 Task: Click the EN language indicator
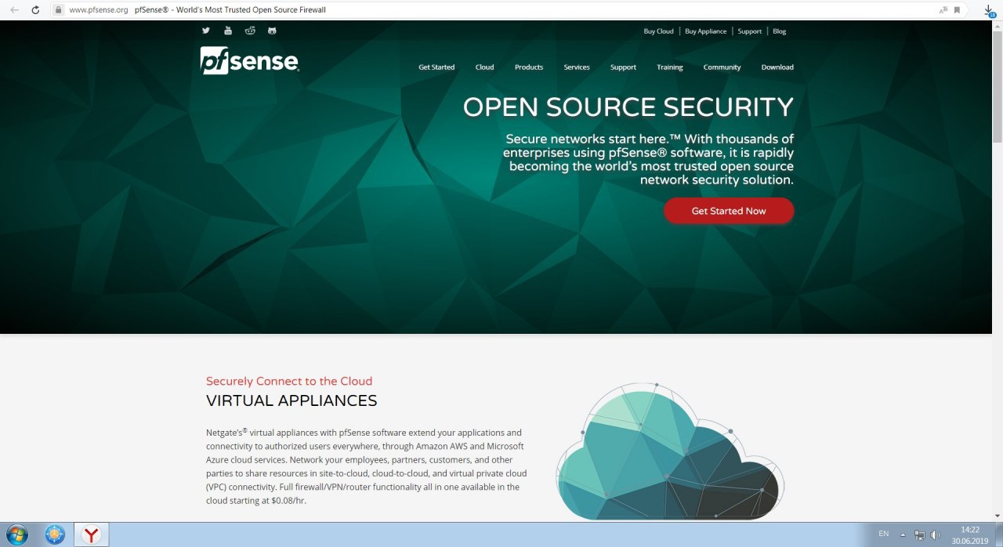click(884, 534)
